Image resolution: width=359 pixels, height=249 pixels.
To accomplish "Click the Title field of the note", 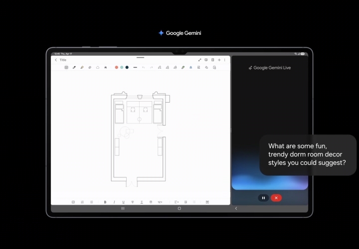I will 63,60.
